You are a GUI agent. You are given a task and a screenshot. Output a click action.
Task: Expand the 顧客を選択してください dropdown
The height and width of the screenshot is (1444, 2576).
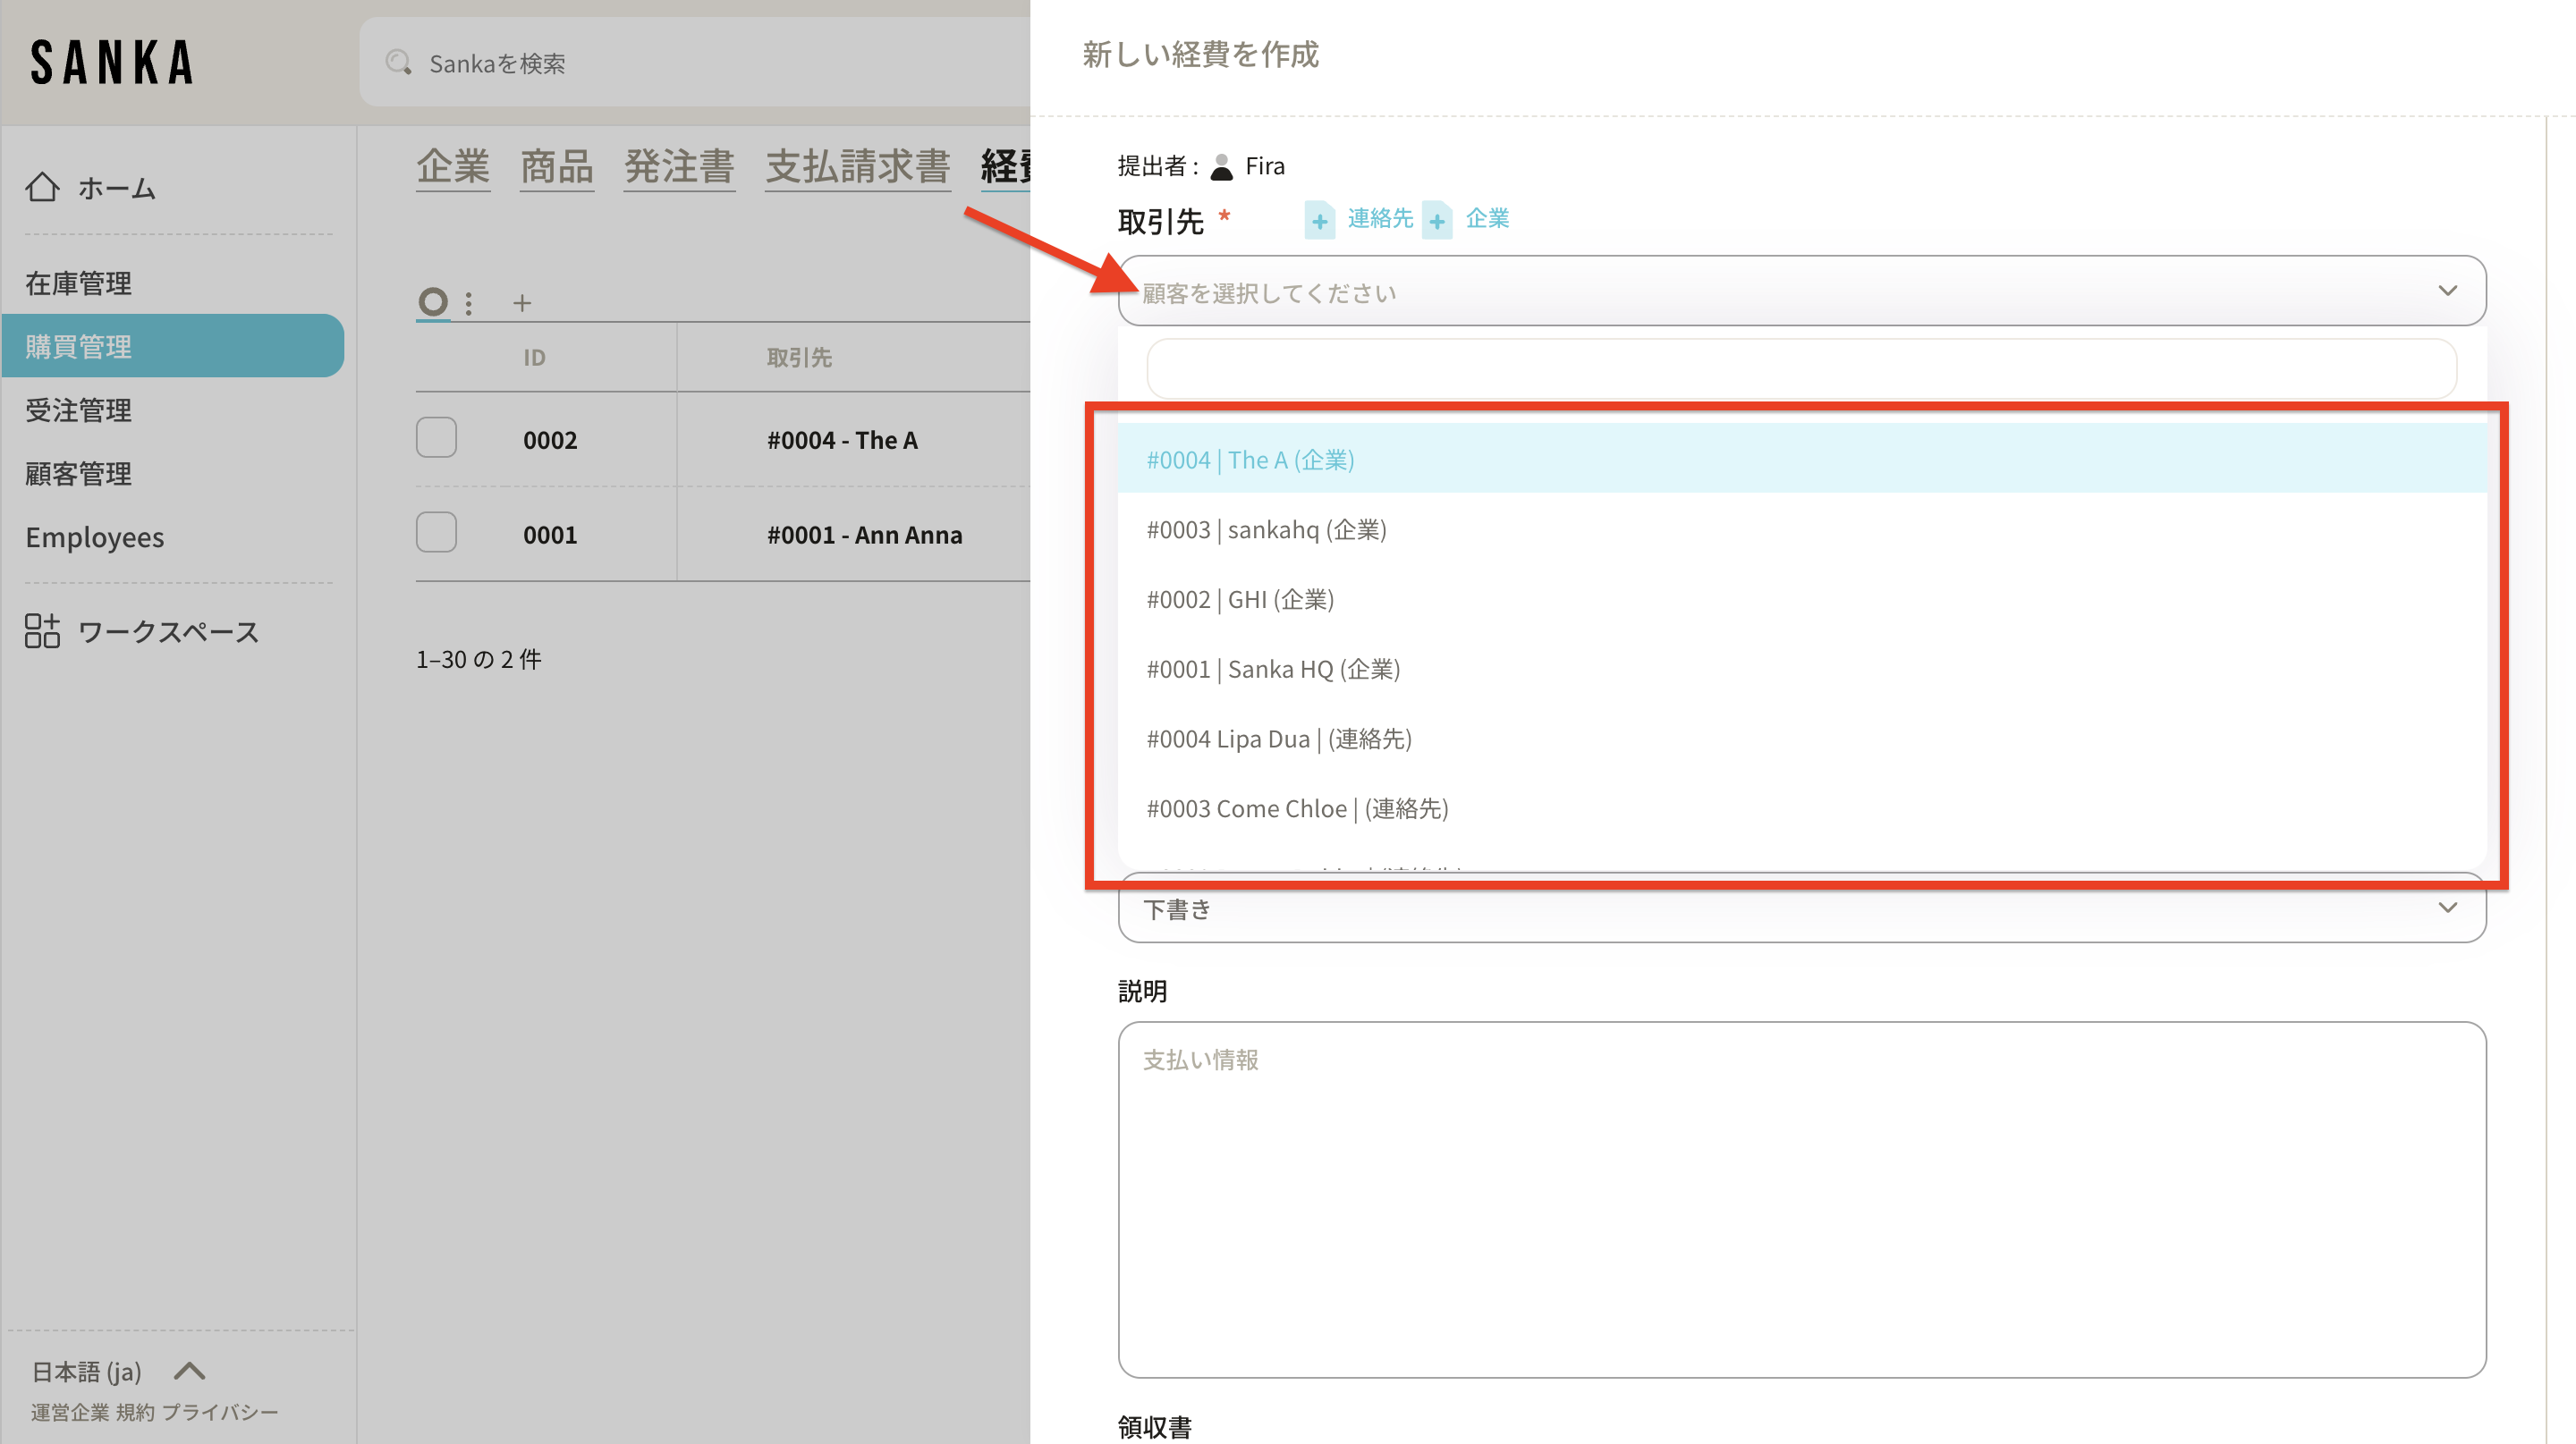[x=1801, y=291]
